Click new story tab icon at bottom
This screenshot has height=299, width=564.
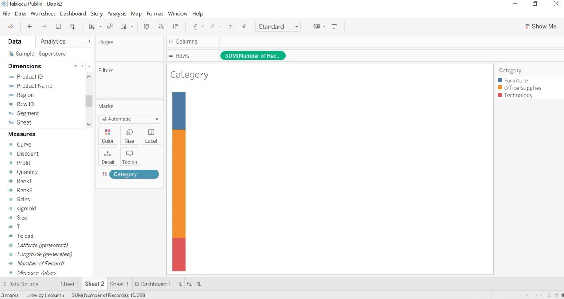199,284
